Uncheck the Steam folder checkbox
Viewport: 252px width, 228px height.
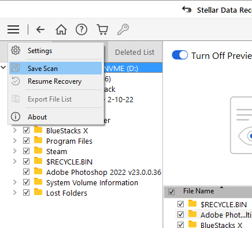click(x=26, y=151)
